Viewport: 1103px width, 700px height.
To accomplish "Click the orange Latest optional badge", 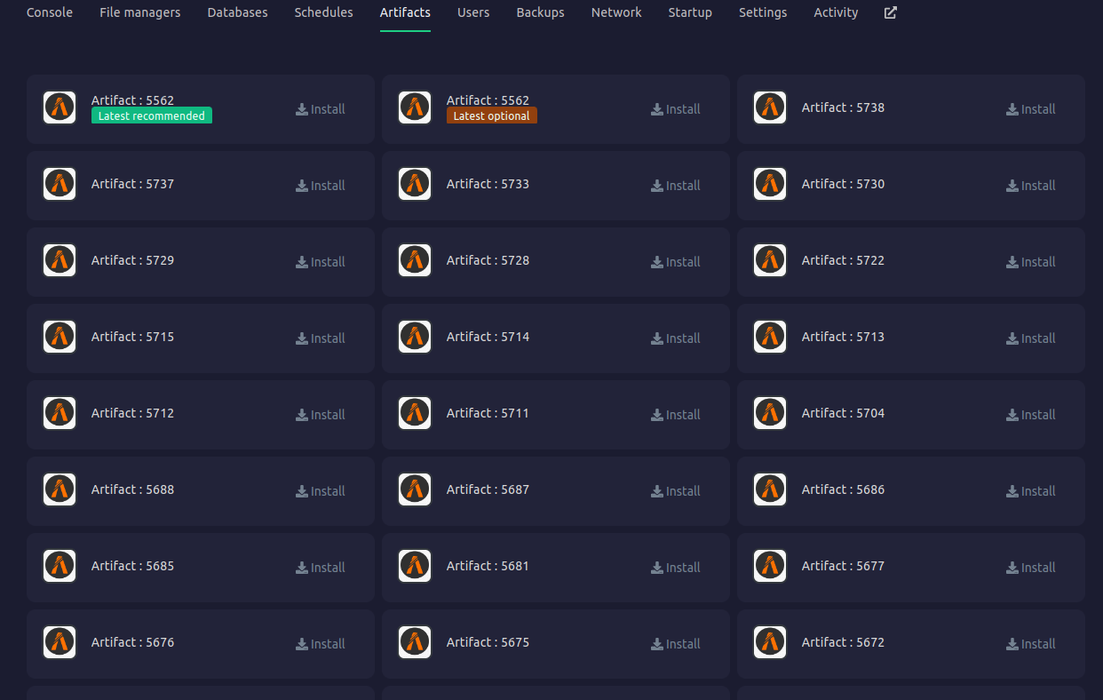I will pyautogui.click(x=492, y=115).
